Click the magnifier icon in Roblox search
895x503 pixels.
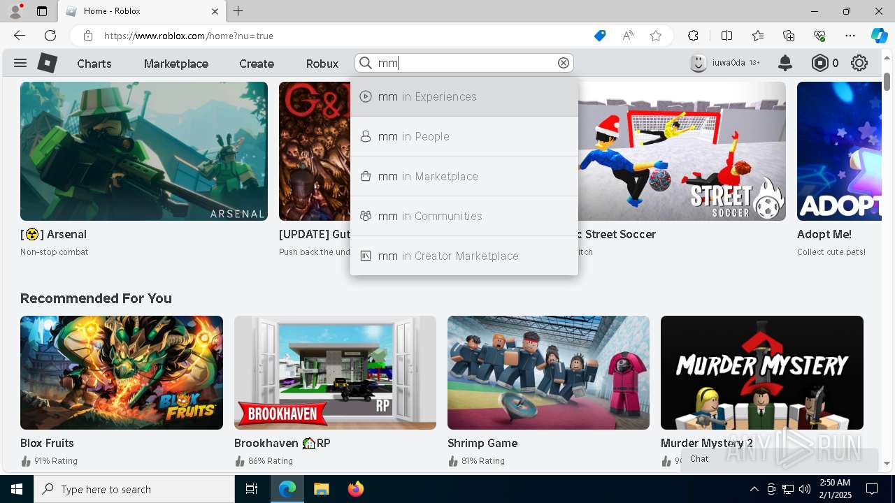(366, 63)
